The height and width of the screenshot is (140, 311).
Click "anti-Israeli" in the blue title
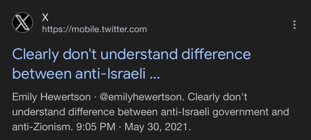[x=110, y=74]
